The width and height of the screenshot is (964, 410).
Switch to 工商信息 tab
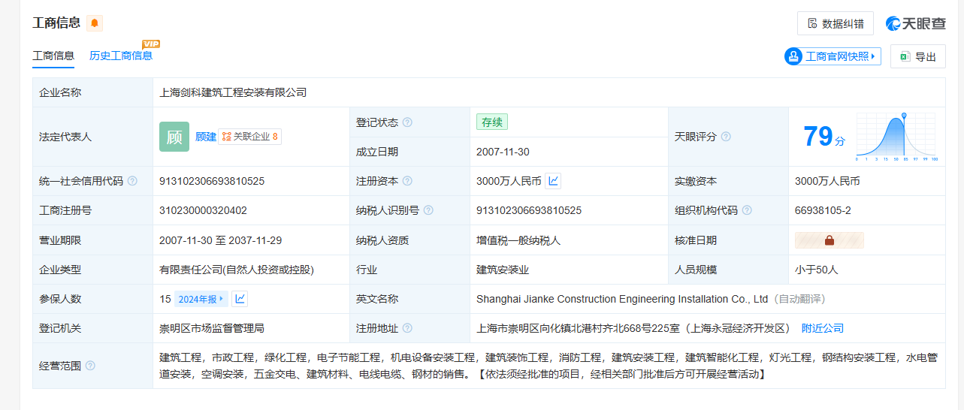click(x=53, y=56)
